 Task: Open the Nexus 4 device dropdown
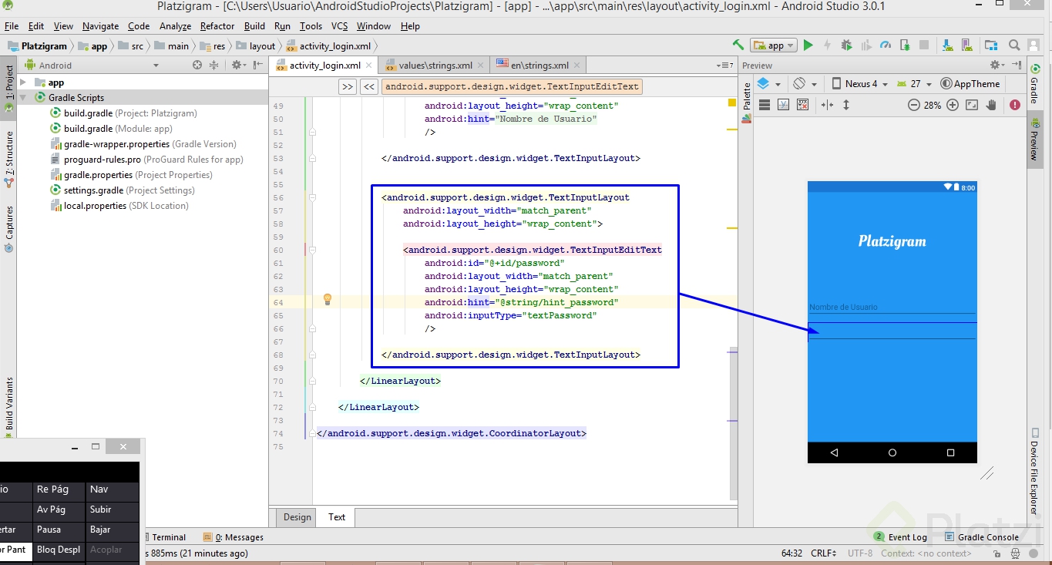859,84
